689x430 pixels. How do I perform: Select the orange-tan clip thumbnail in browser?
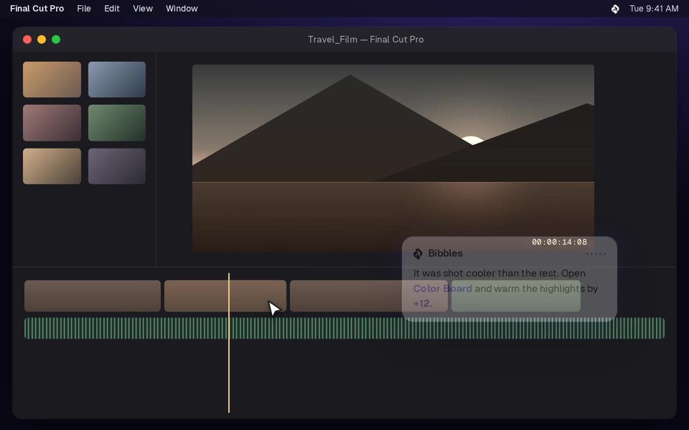[52, 80]
